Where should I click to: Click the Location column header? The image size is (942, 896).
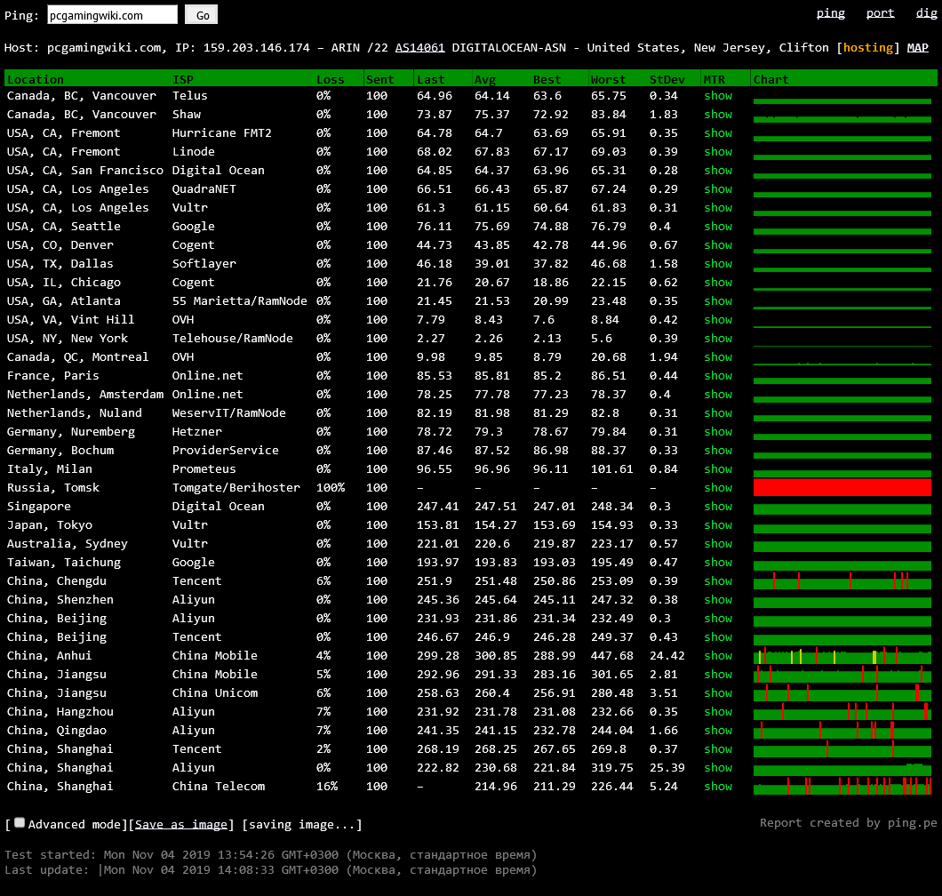(36, 79)
